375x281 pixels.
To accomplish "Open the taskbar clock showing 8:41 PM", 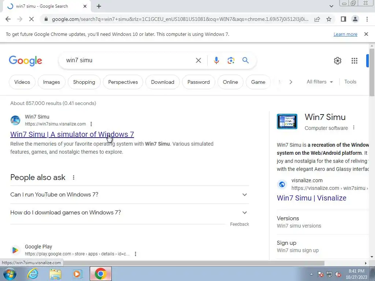I will (356, 274).
